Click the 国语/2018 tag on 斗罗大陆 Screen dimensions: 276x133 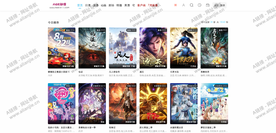[192, 30]
